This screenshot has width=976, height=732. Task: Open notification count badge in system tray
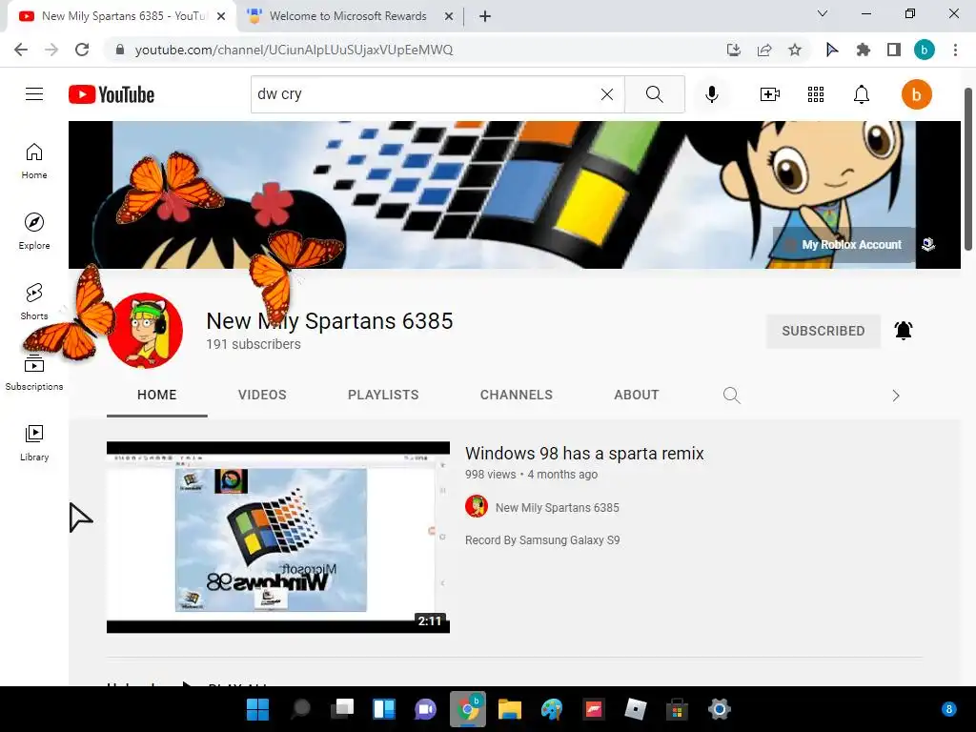(x=948, y=709)
